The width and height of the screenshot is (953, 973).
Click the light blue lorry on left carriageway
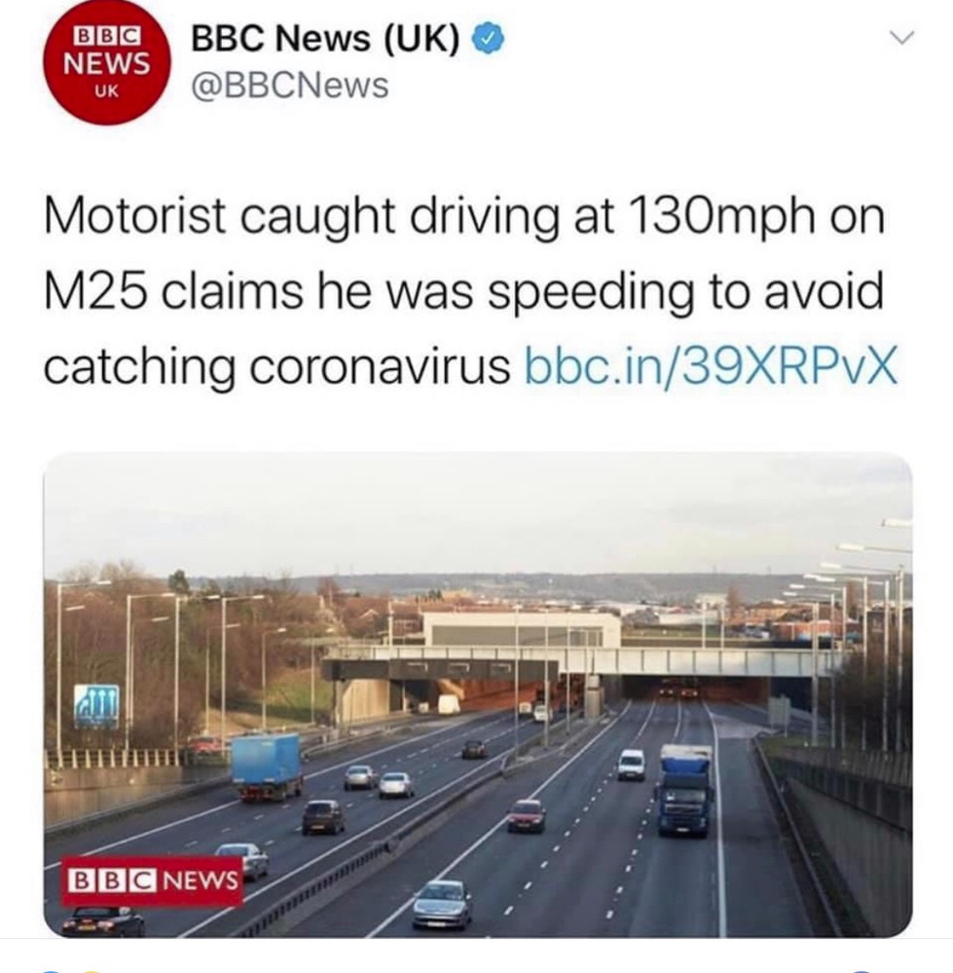pos(268,767)
